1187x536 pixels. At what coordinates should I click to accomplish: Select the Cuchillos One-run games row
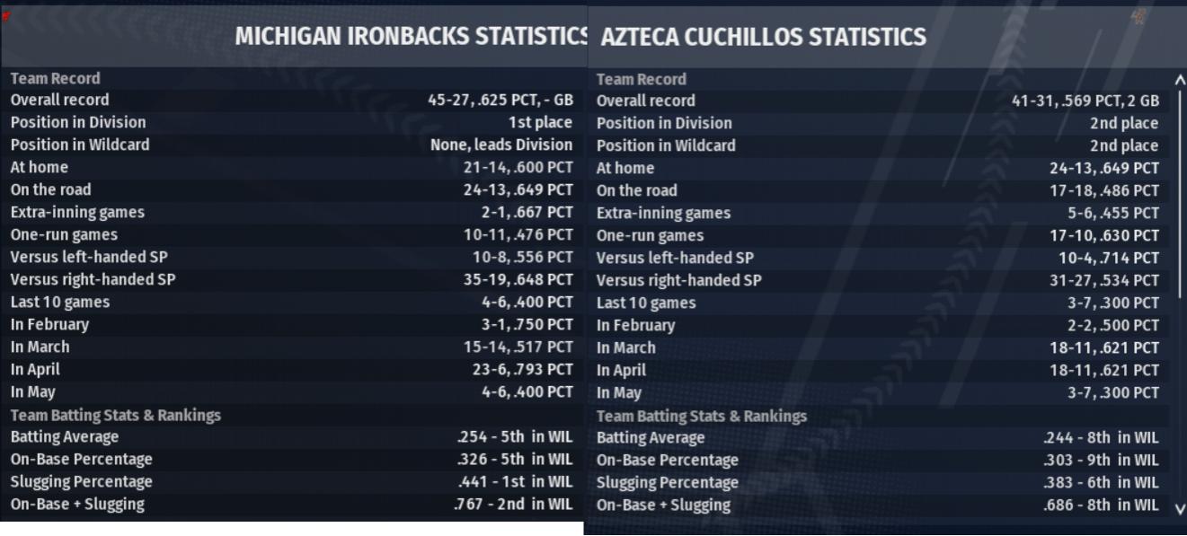[x=879, y=235]
